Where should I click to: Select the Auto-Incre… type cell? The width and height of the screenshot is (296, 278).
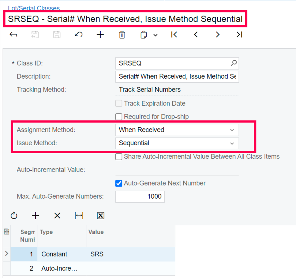click(x=61, y=268)
